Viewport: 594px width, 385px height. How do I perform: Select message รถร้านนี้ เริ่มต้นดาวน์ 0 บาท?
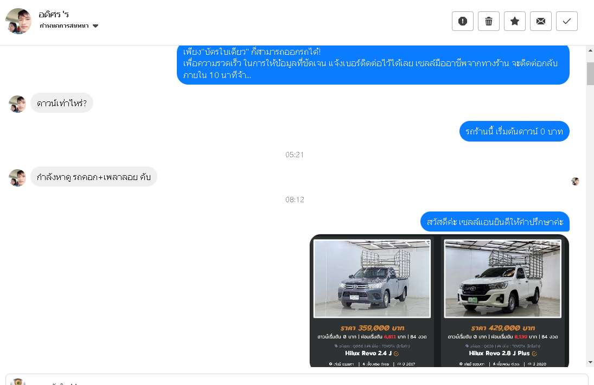click(x=514, y=131)
